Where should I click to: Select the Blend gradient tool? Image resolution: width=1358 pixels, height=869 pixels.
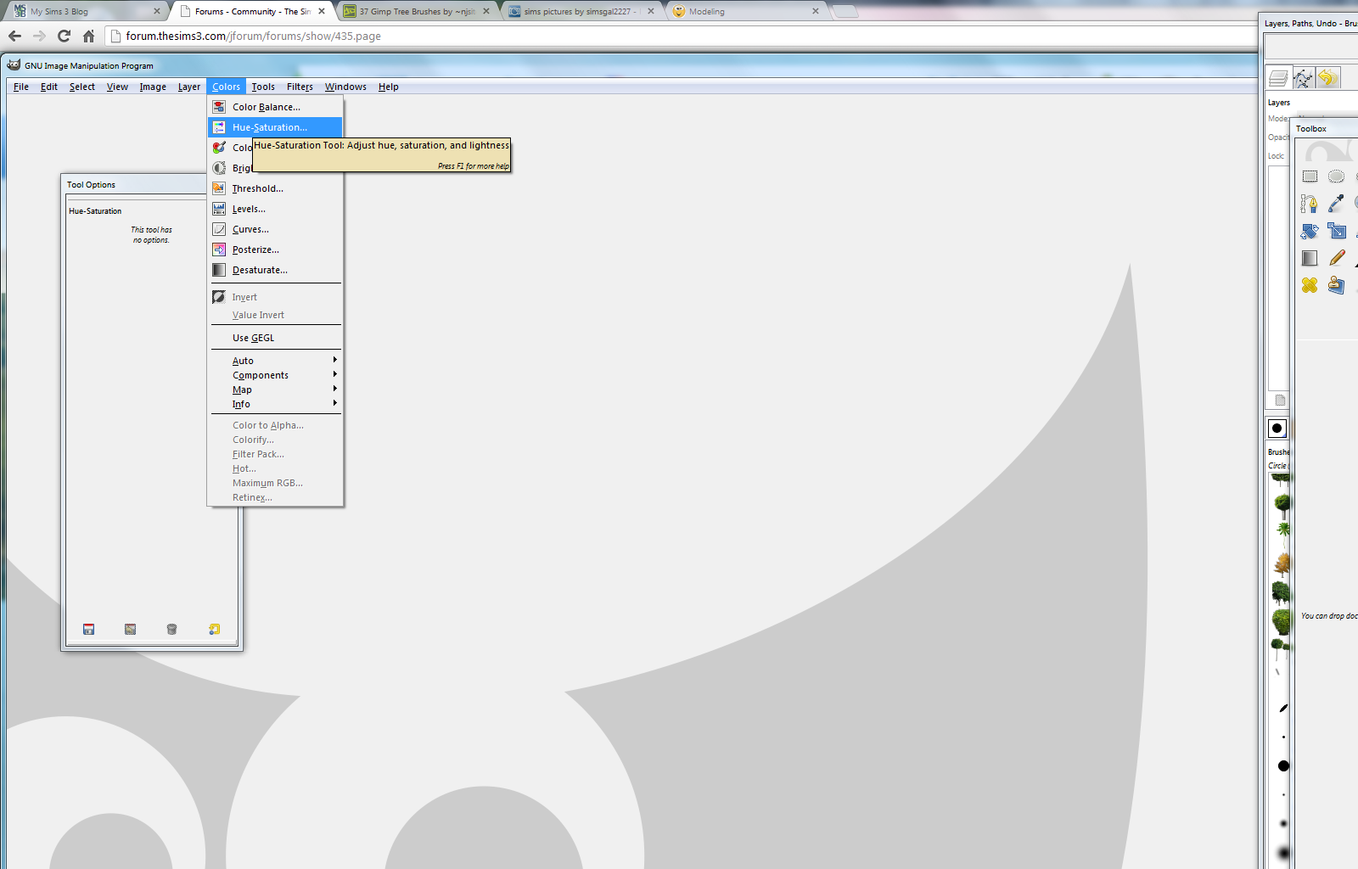pyautogui.click(x=1310, y=258)
